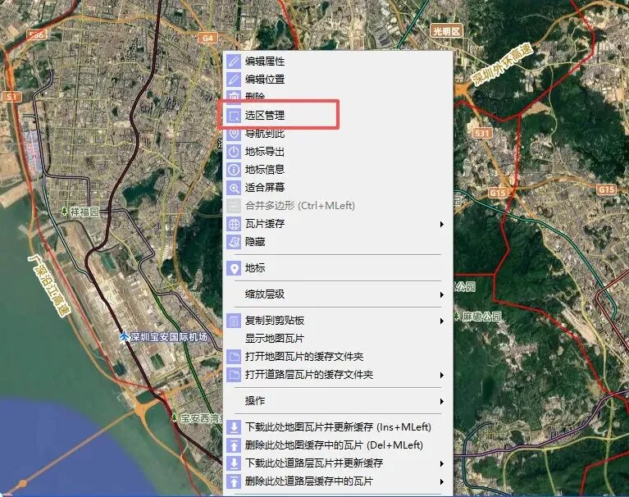Click the location pin icon beside 导航到此
The height and width of the screenshot is (497, 629).
tap(234, 134)
